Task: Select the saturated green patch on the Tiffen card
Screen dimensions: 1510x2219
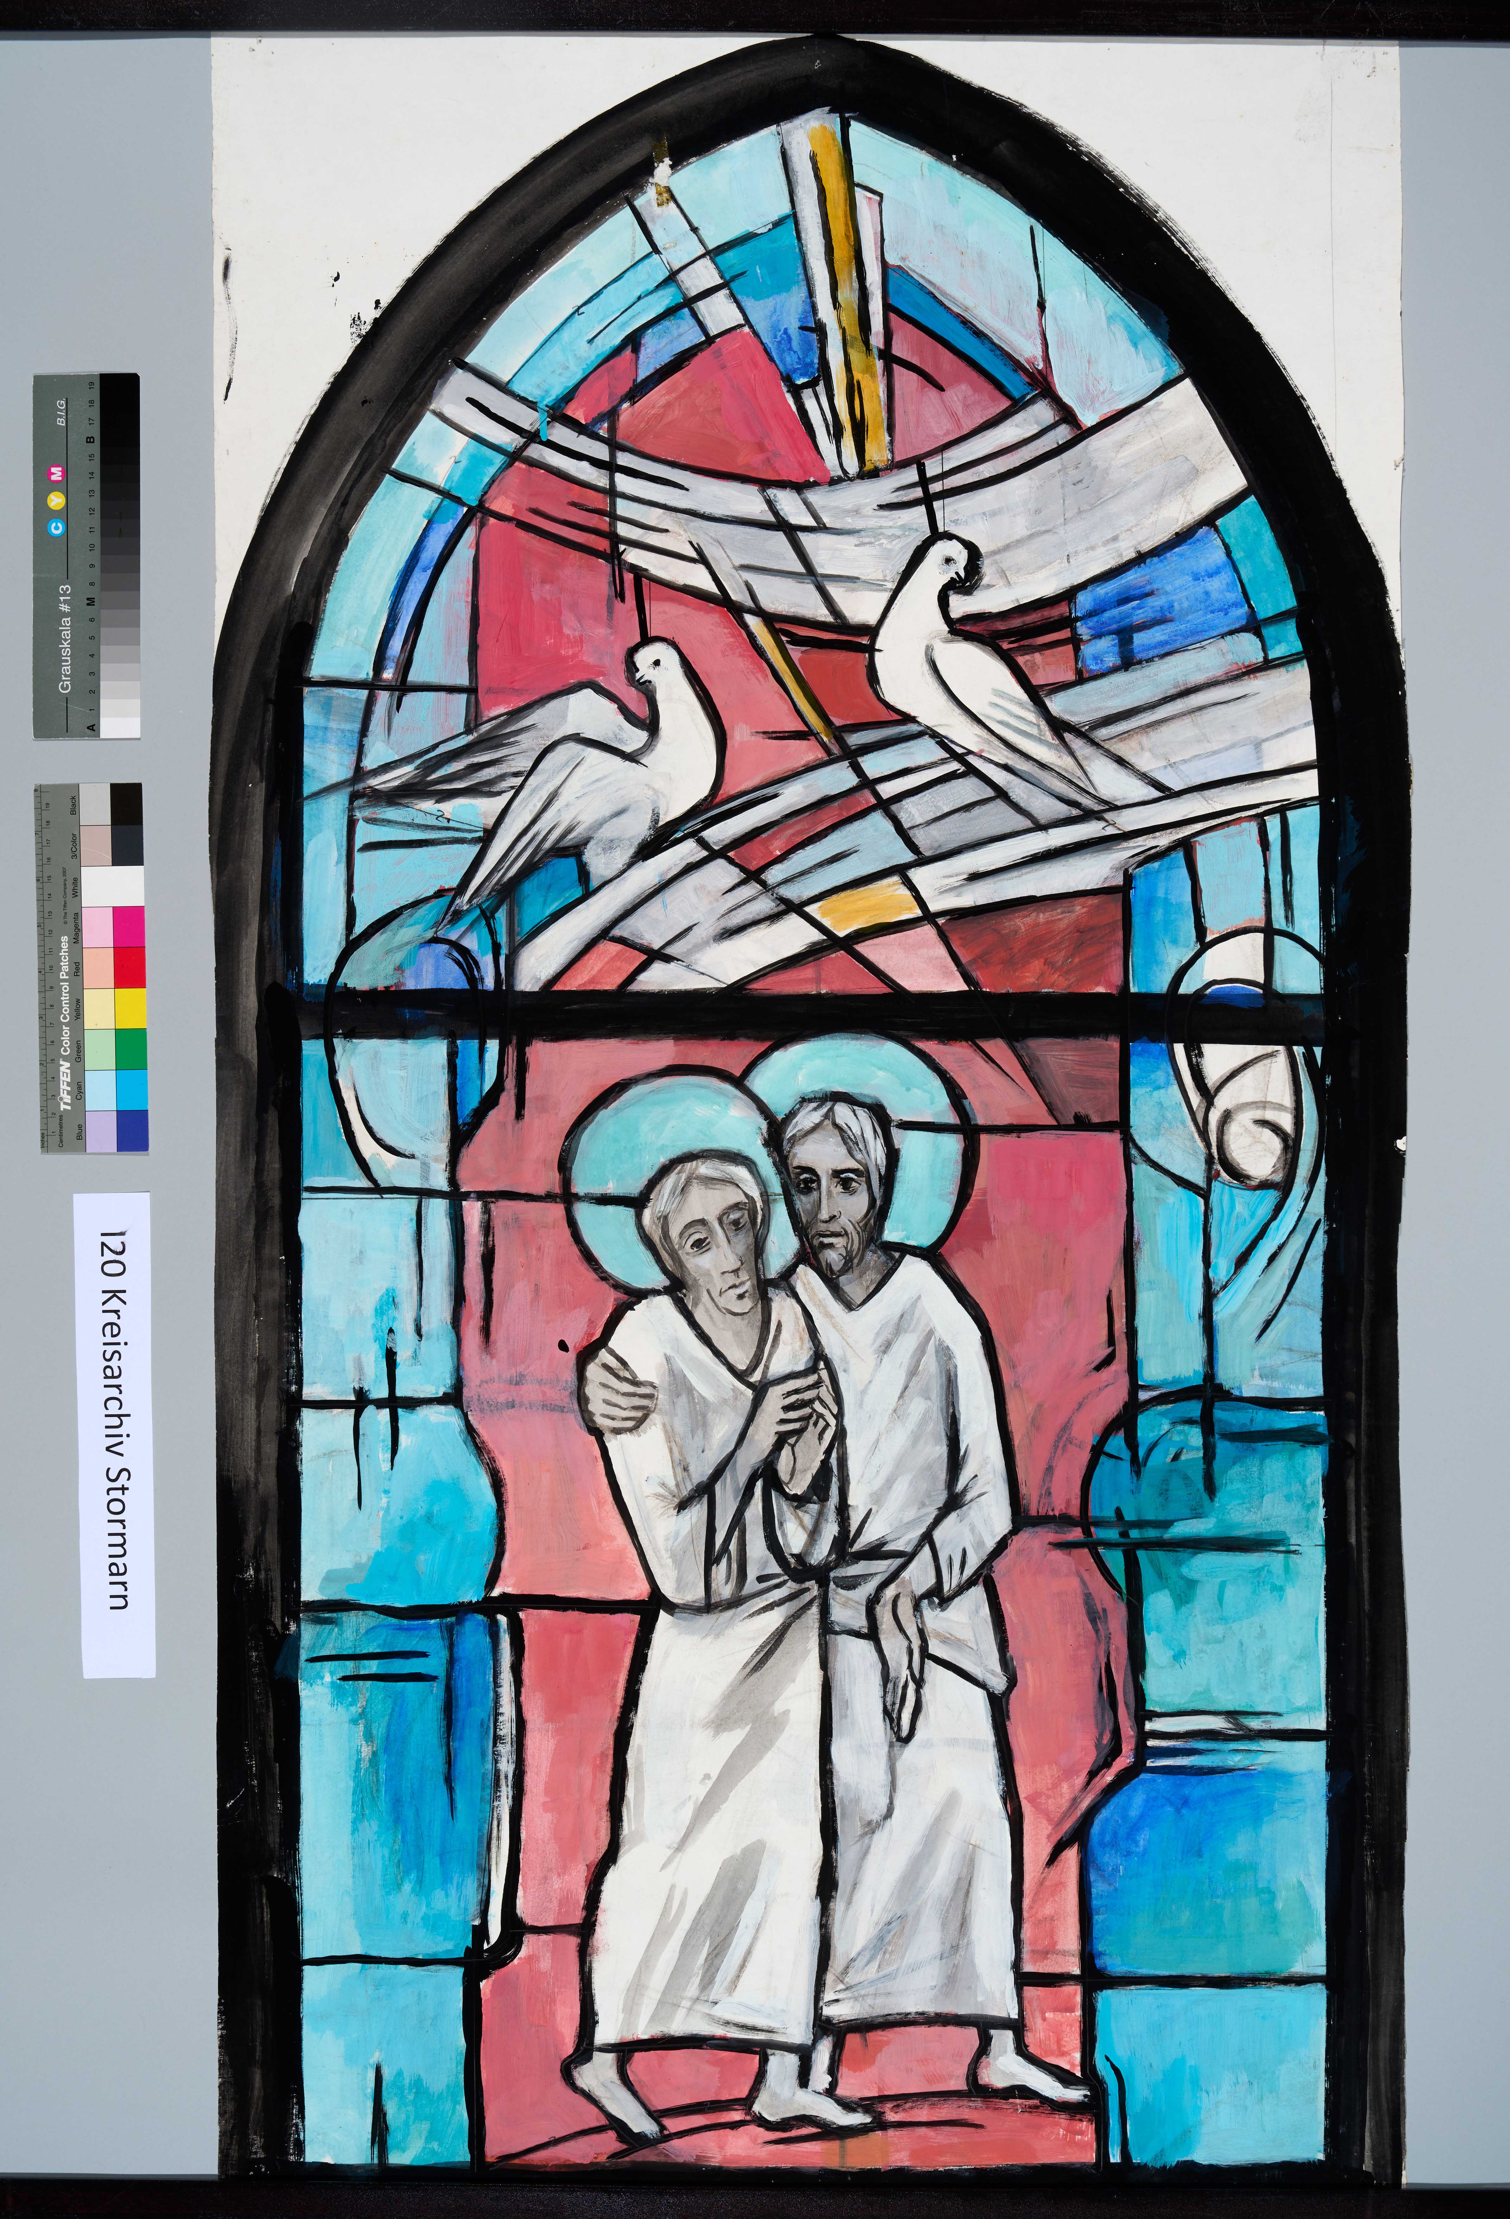Action: [x=132, y=1049]
